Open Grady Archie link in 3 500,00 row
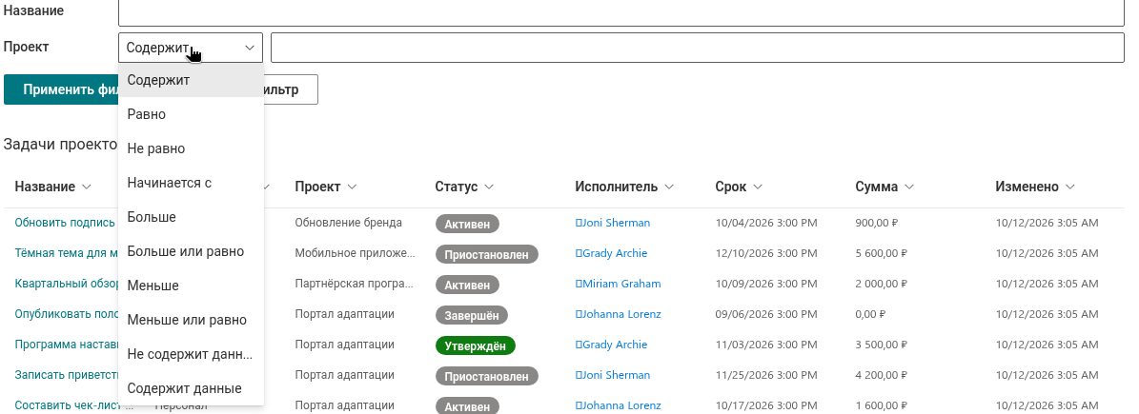This screenshot has width=1139, height=414. [x=611, y=345]
